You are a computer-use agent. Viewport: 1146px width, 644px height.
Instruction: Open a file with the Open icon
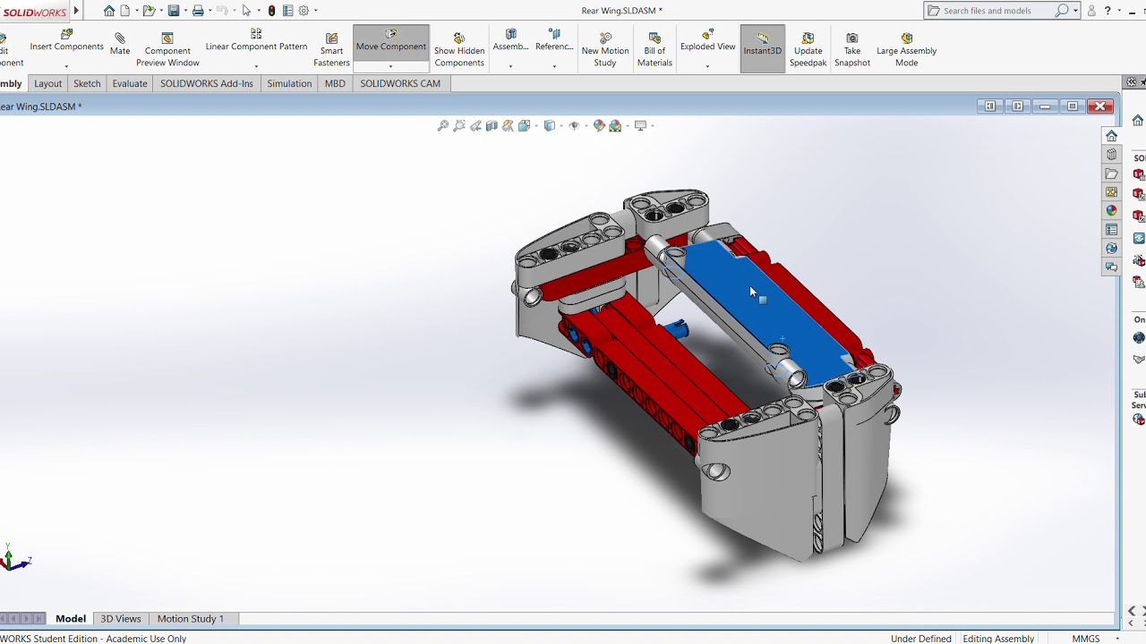149,11
